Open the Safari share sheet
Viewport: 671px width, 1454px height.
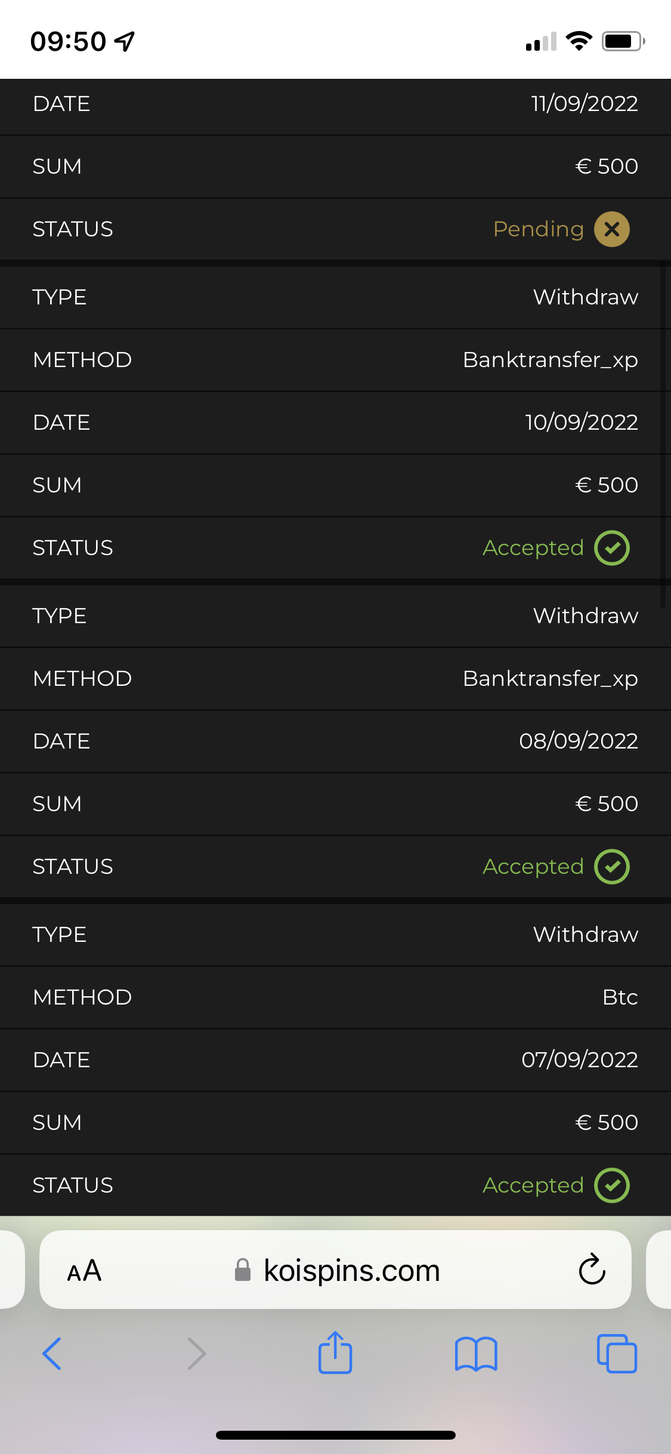335,1353
